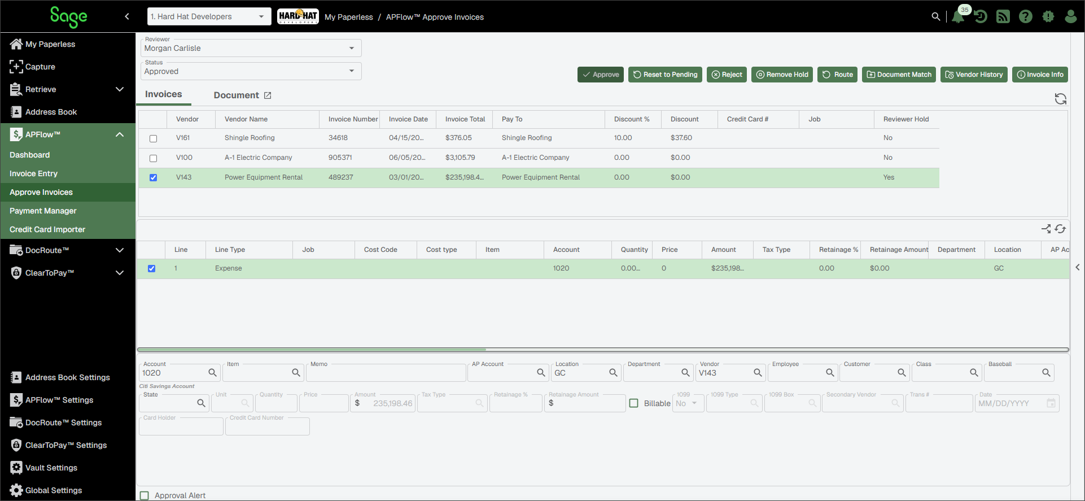Screen dimensions: 1085x501
Task: Open Document Match
Action: 899,75
